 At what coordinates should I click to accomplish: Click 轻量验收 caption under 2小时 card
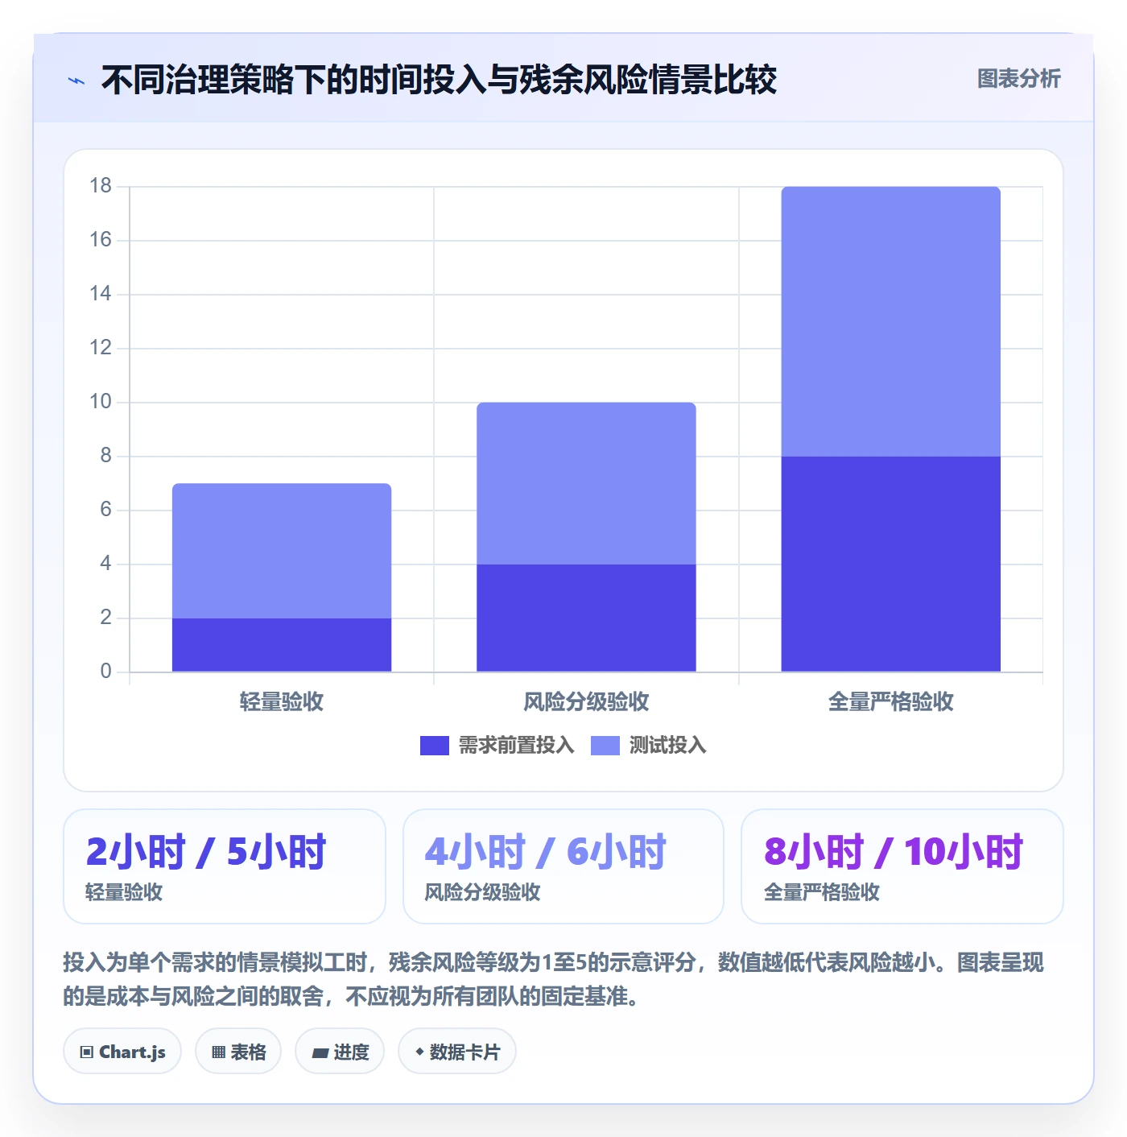tap(124, 892)
